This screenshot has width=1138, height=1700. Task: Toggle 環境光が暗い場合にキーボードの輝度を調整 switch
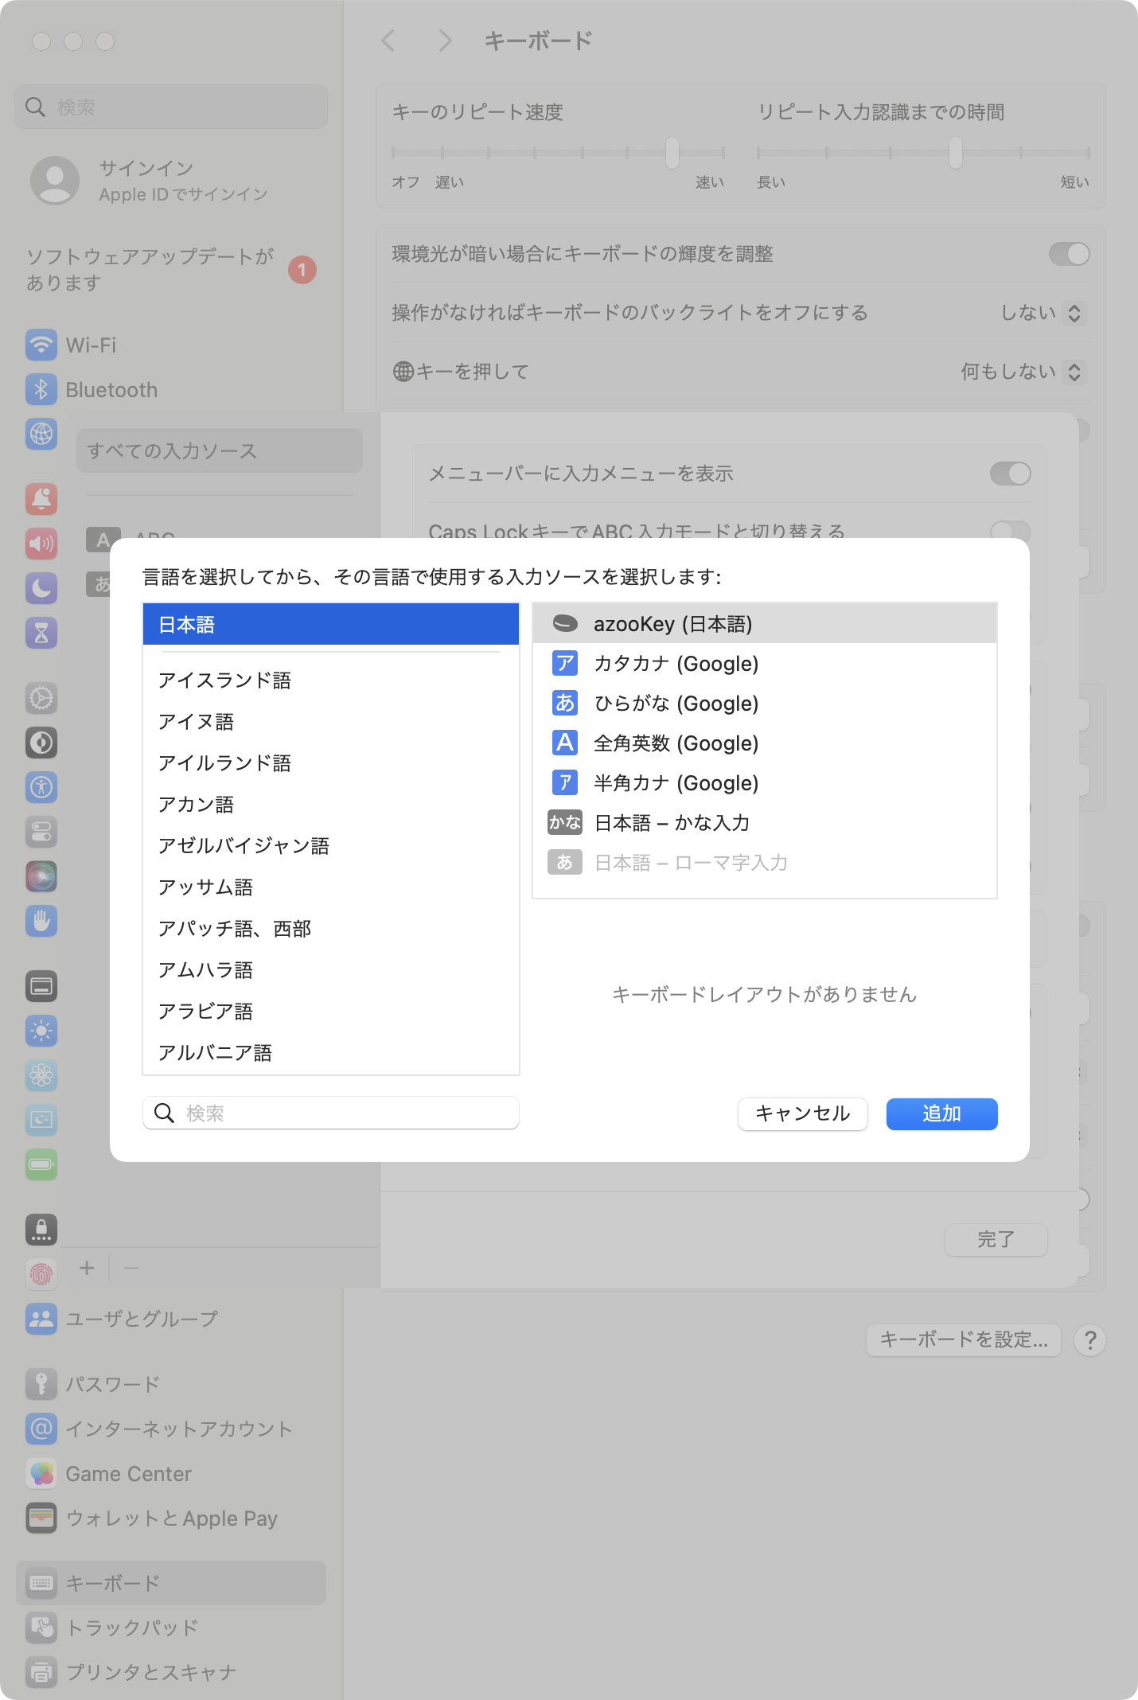[1069, 254]
